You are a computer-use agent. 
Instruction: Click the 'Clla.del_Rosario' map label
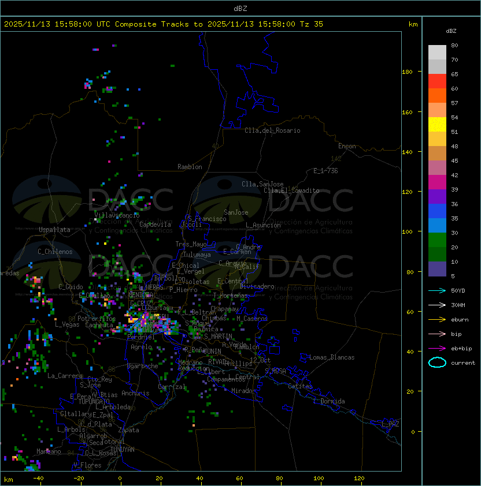272,130
